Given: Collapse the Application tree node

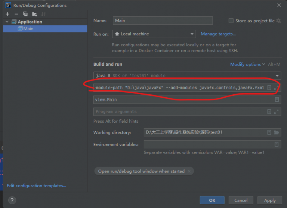Looking at the screenshot, I should (x=7, y=22).
